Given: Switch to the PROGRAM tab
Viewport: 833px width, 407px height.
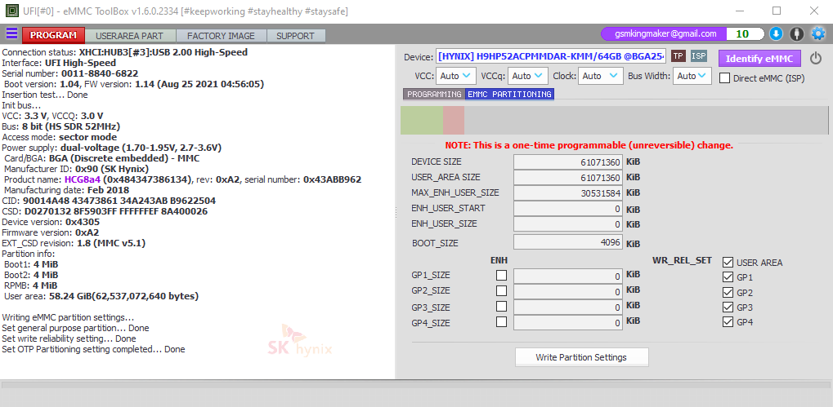Looking at the screenshot, I should 53,36.
